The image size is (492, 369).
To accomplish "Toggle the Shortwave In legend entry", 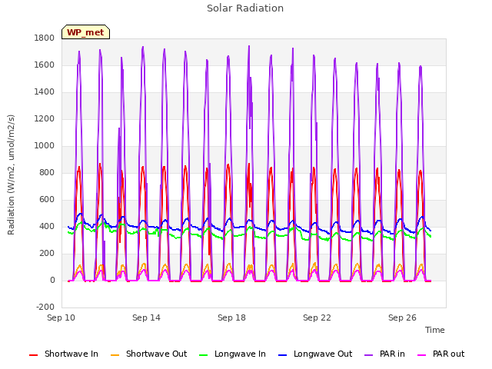I will tap(64, 354).
